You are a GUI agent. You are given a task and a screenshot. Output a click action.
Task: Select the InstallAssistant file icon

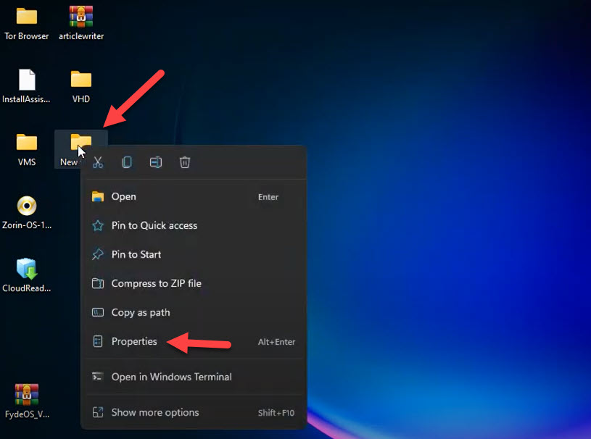point(27,80)
